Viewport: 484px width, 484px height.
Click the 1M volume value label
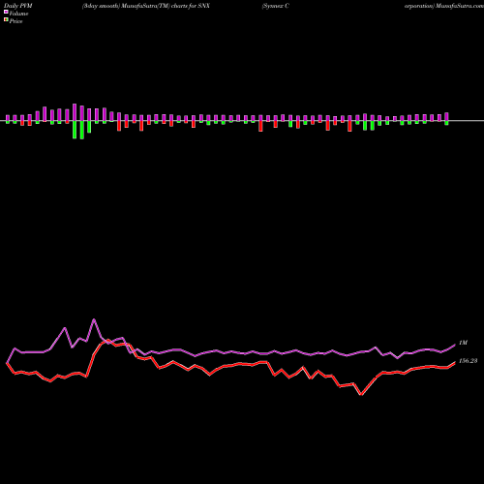[463, 343]
